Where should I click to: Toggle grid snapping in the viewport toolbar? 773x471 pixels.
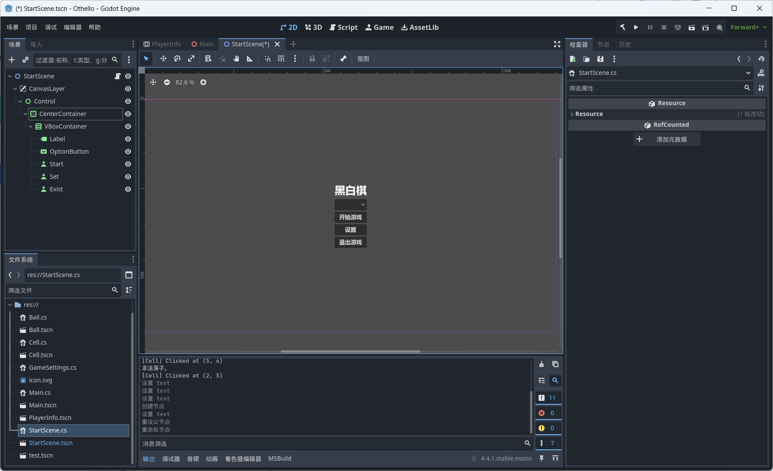point(281,59)
